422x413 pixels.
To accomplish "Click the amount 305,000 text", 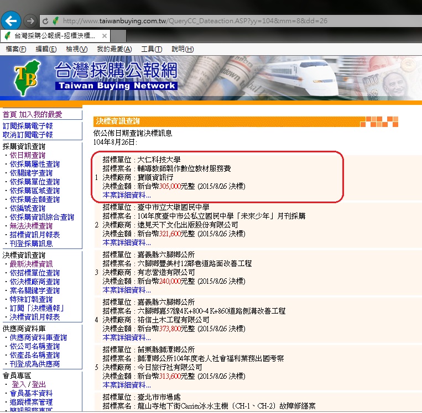I will [170, 186].
